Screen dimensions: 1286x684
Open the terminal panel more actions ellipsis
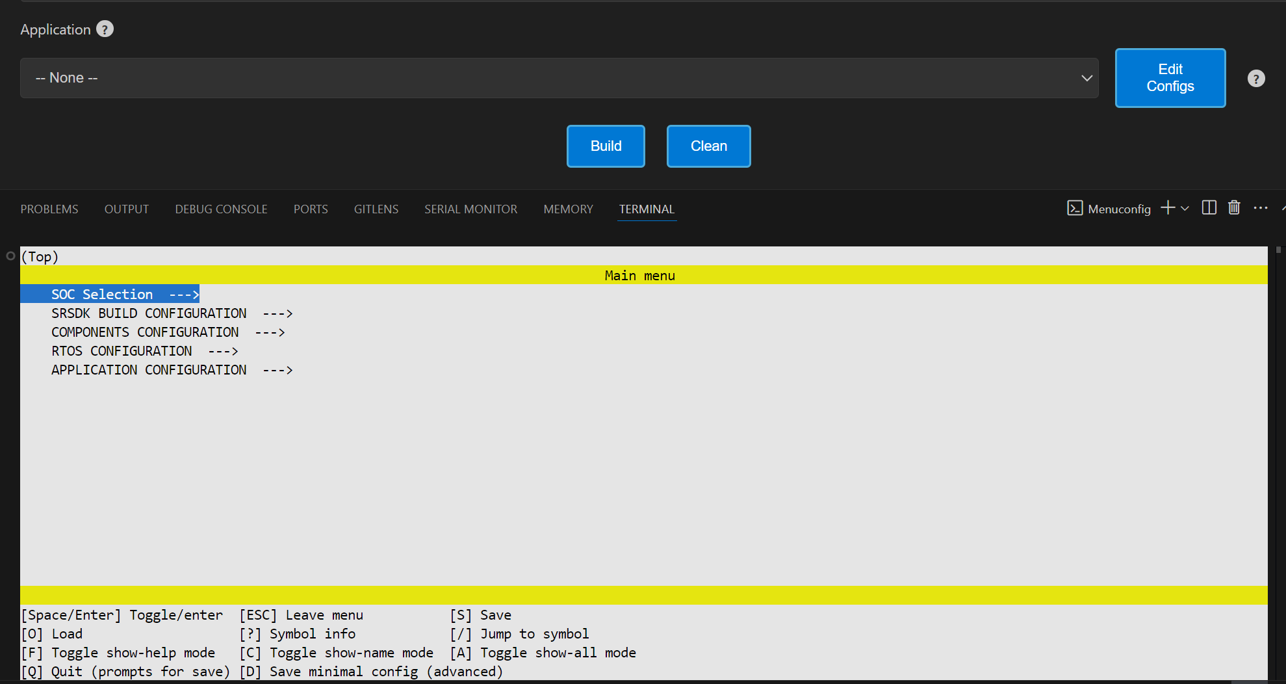tap(1261, 208)
